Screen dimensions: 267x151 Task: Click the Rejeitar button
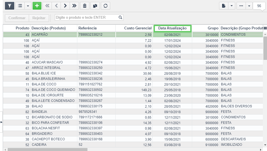[39, 18]
